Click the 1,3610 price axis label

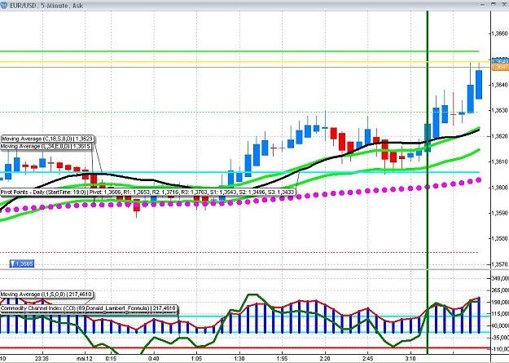click(499, 162)
